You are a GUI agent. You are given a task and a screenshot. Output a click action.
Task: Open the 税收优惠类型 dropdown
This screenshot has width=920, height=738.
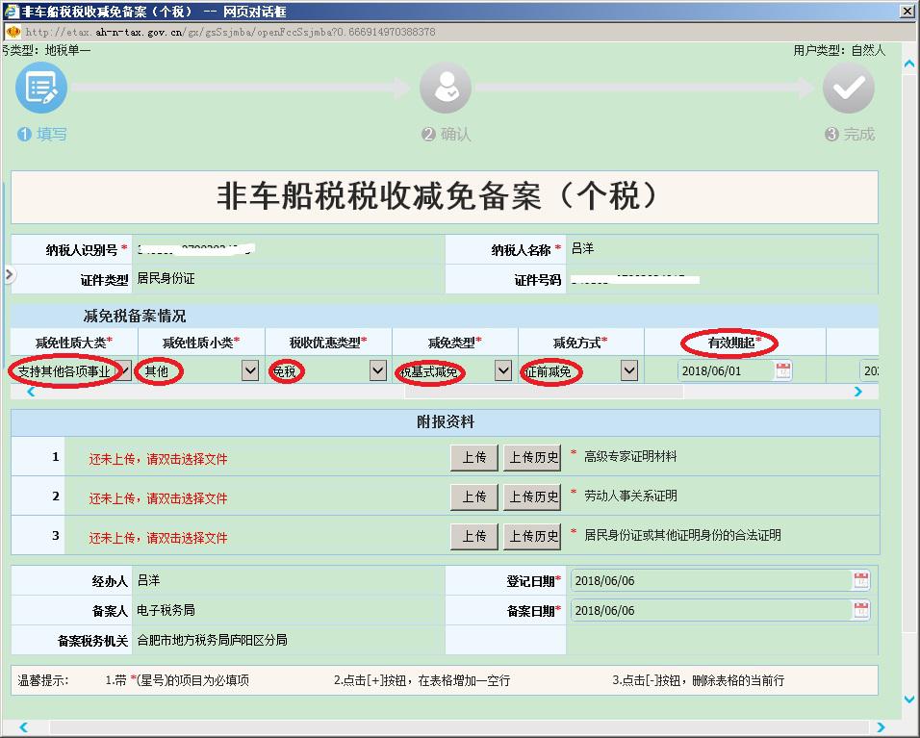coord(378,370)
